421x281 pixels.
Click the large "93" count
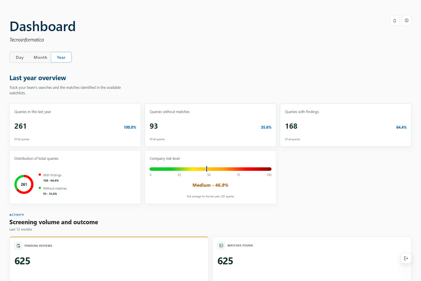pyautogui.click(x=154, y=126)
